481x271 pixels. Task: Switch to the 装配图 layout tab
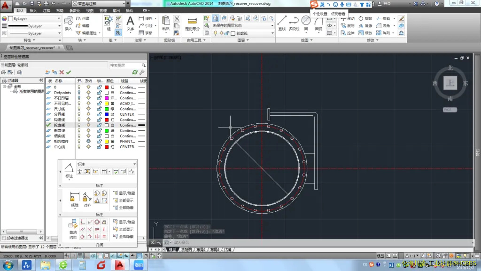[186, 249]
